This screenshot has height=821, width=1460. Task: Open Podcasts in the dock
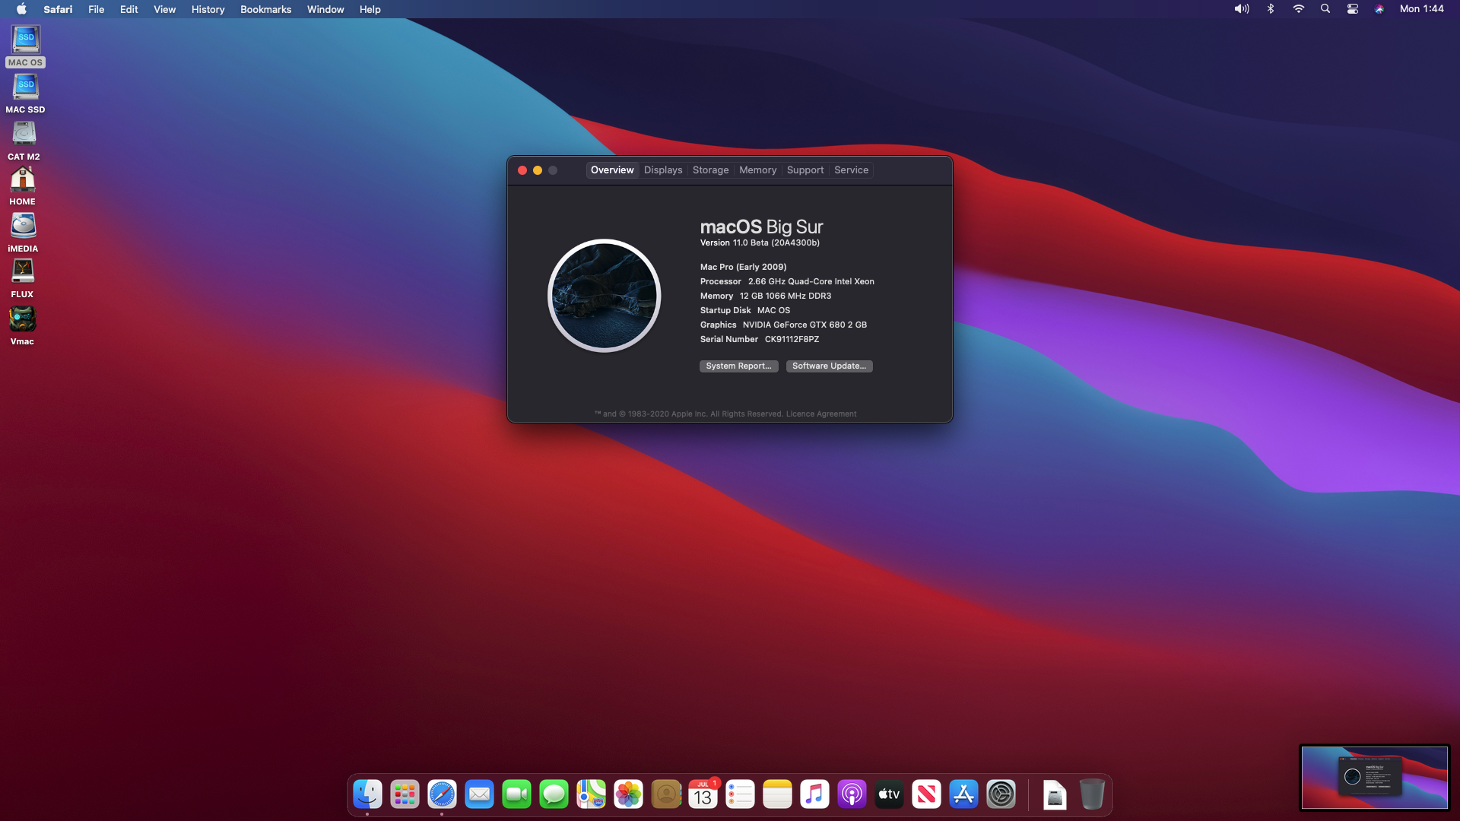point(852,794)
